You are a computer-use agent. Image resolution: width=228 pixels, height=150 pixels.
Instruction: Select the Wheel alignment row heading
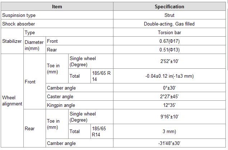tap(12, 101)
